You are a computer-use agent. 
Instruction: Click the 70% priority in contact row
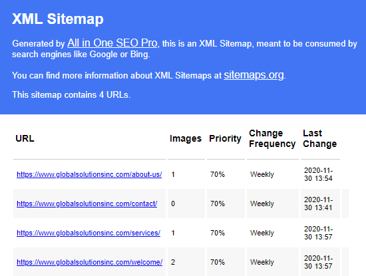point(218,204)
